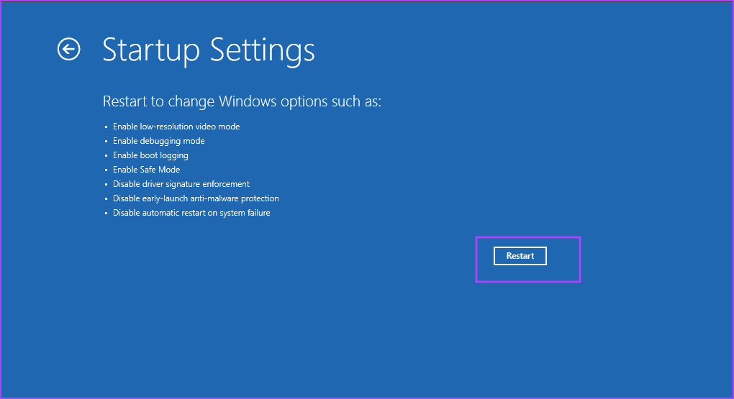
Task: Click the word "Startup" in the title
Action: coord(150,50)
